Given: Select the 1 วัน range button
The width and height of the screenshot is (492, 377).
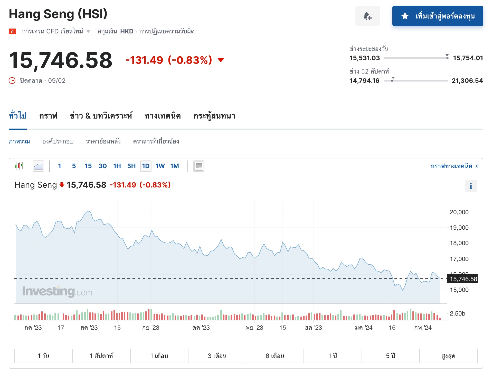Looking at the screenshot, I should click(43, 356).
